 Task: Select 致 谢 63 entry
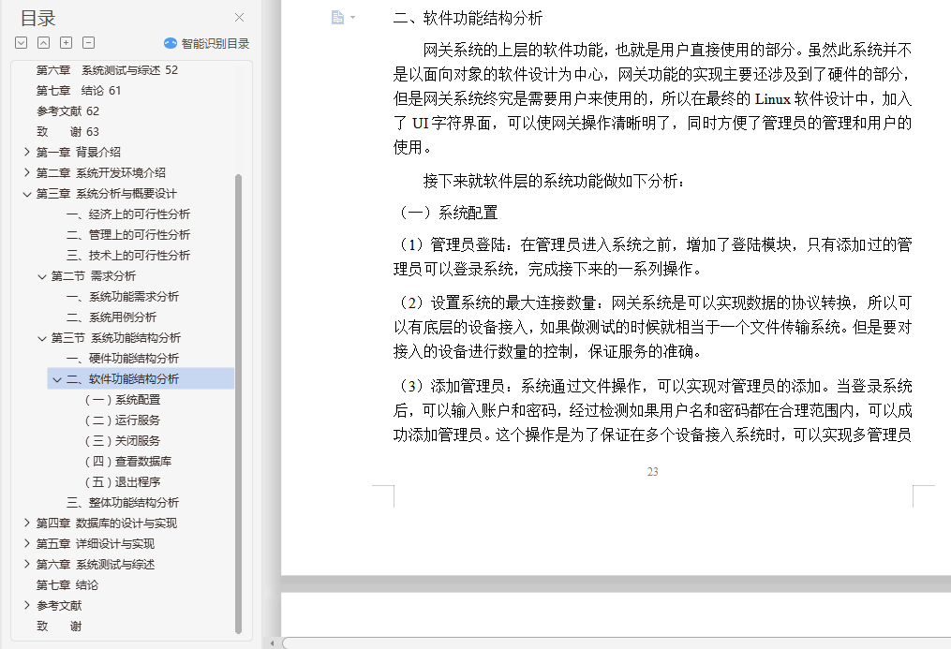[67, 132]
